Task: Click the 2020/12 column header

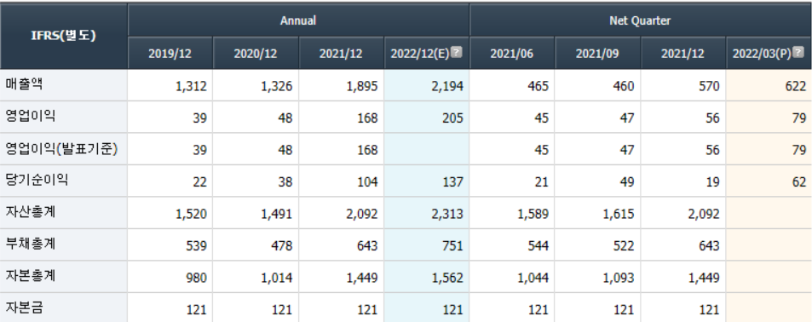Action: click(256, 54)
